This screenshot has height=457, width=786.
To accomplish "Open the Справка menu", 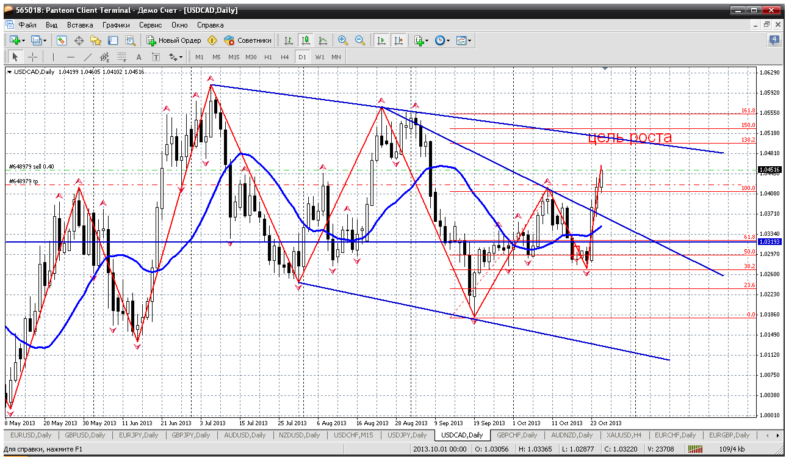I will (211, 25).
